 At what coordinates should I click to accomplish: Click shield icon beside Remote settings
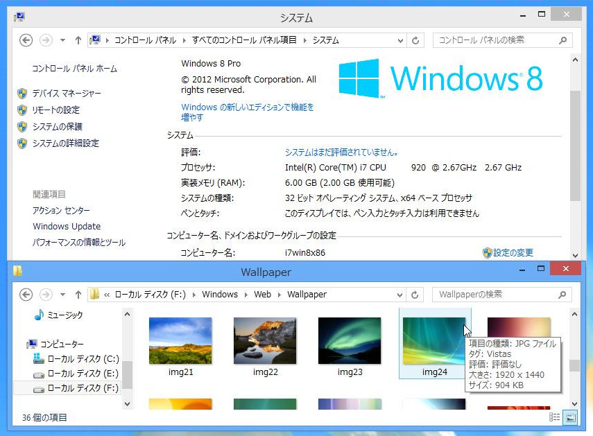tap(22, 110)
